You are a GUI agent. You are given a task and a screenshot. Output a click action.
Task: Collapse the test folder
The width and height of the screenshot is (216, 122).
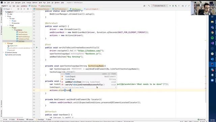point(8,25)
